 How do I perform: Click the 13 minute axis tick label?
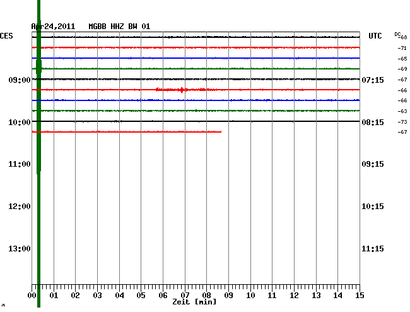tap(316, 296)
